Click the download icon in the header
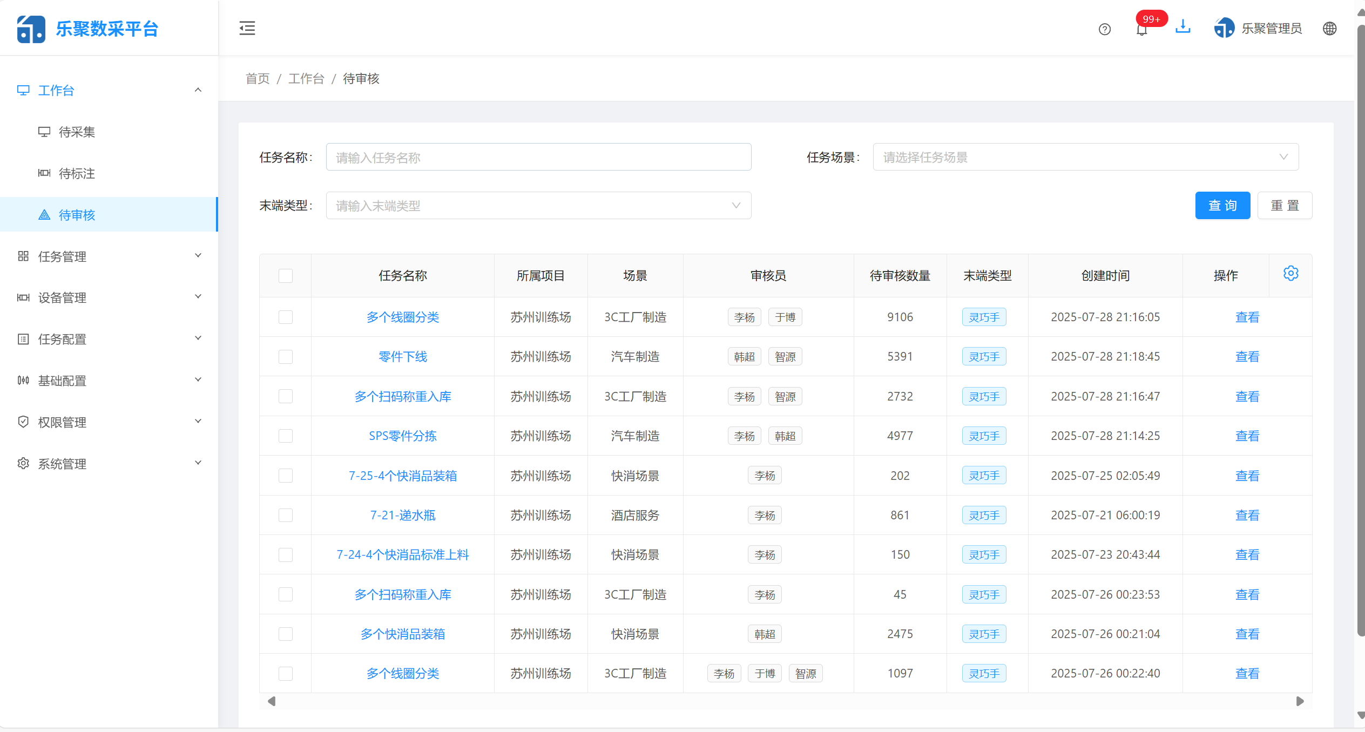The image size is (1365, 732). point(1183,26)
